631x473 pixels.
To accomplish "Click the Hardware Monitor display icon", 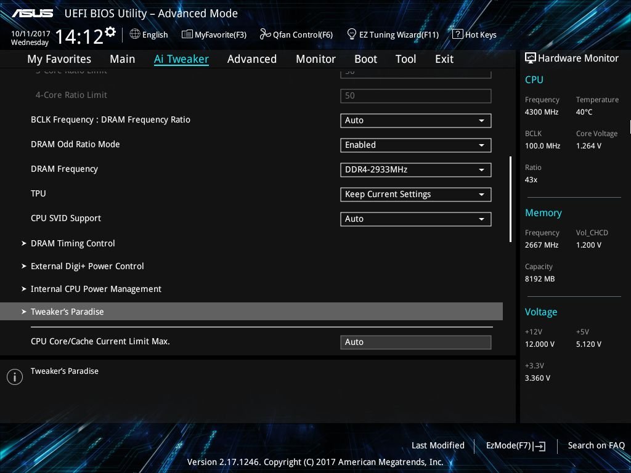I will pos(531,59).
